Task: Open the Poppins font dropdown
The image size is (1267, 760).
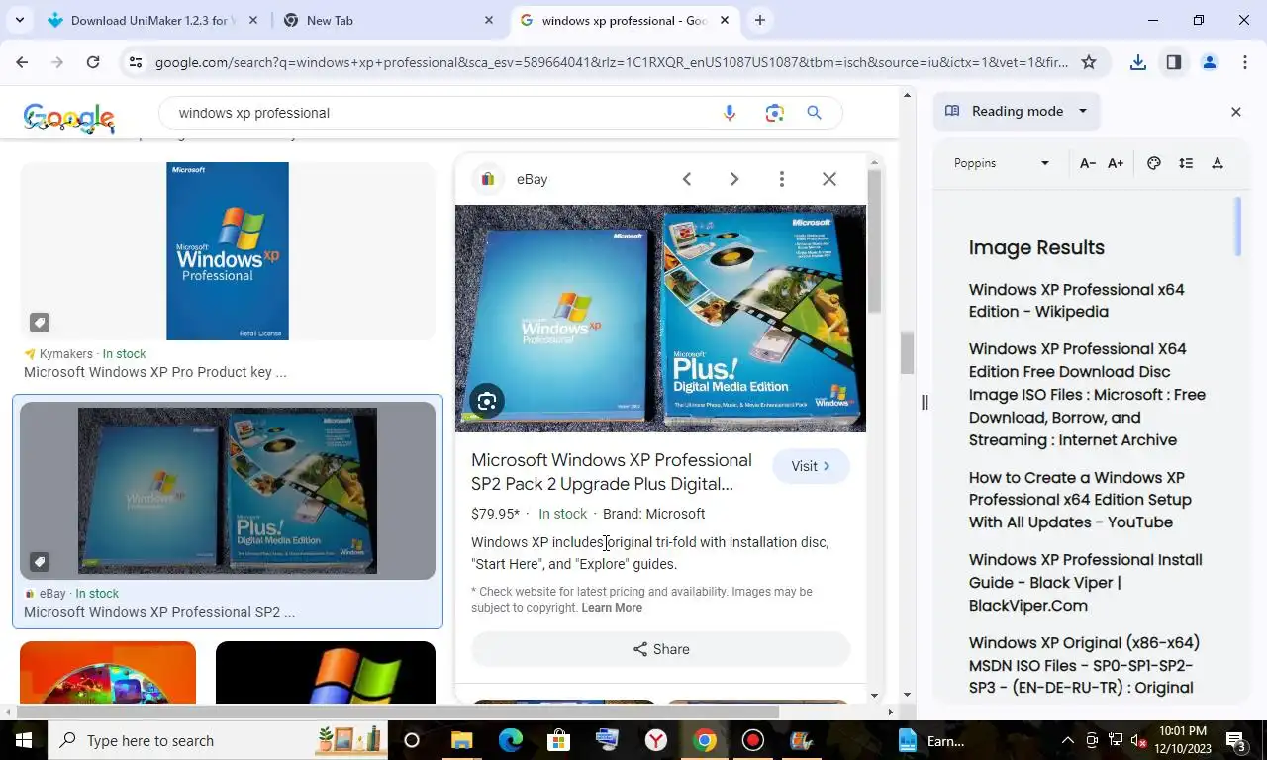Action: [x=1002, y=163]
